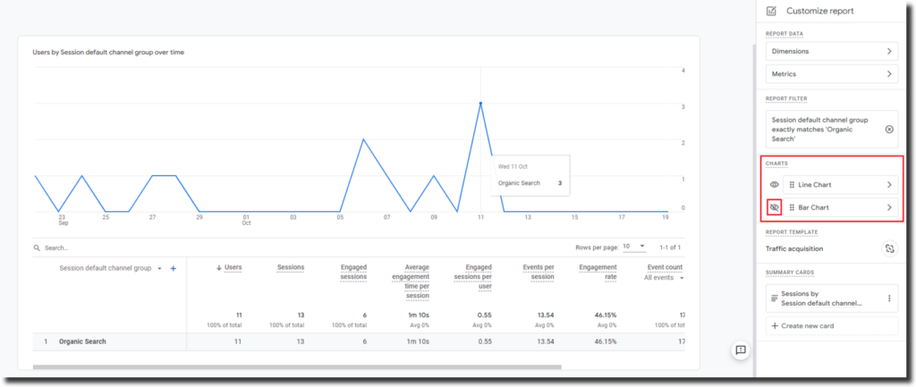Screen dimensions: 916x387
Task: Open the Dimensions settings
Action: [831, 51]
